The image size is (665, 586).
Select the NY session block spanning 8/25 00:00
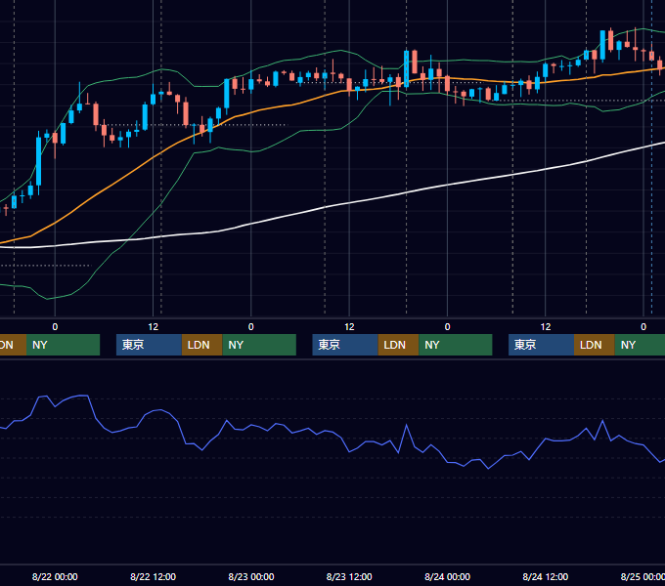click(x=640, y=345)
